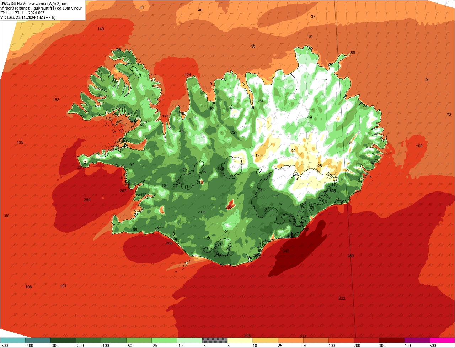Click the map value 135 in the western sea
455x348 pixels.
click(x=20, y=142)
